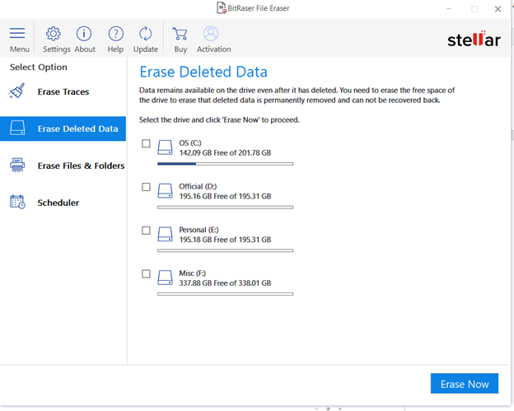Viewport: 514px width, 411px height.
Task: Click the Official (D:) usage bar
Action: 225,207
